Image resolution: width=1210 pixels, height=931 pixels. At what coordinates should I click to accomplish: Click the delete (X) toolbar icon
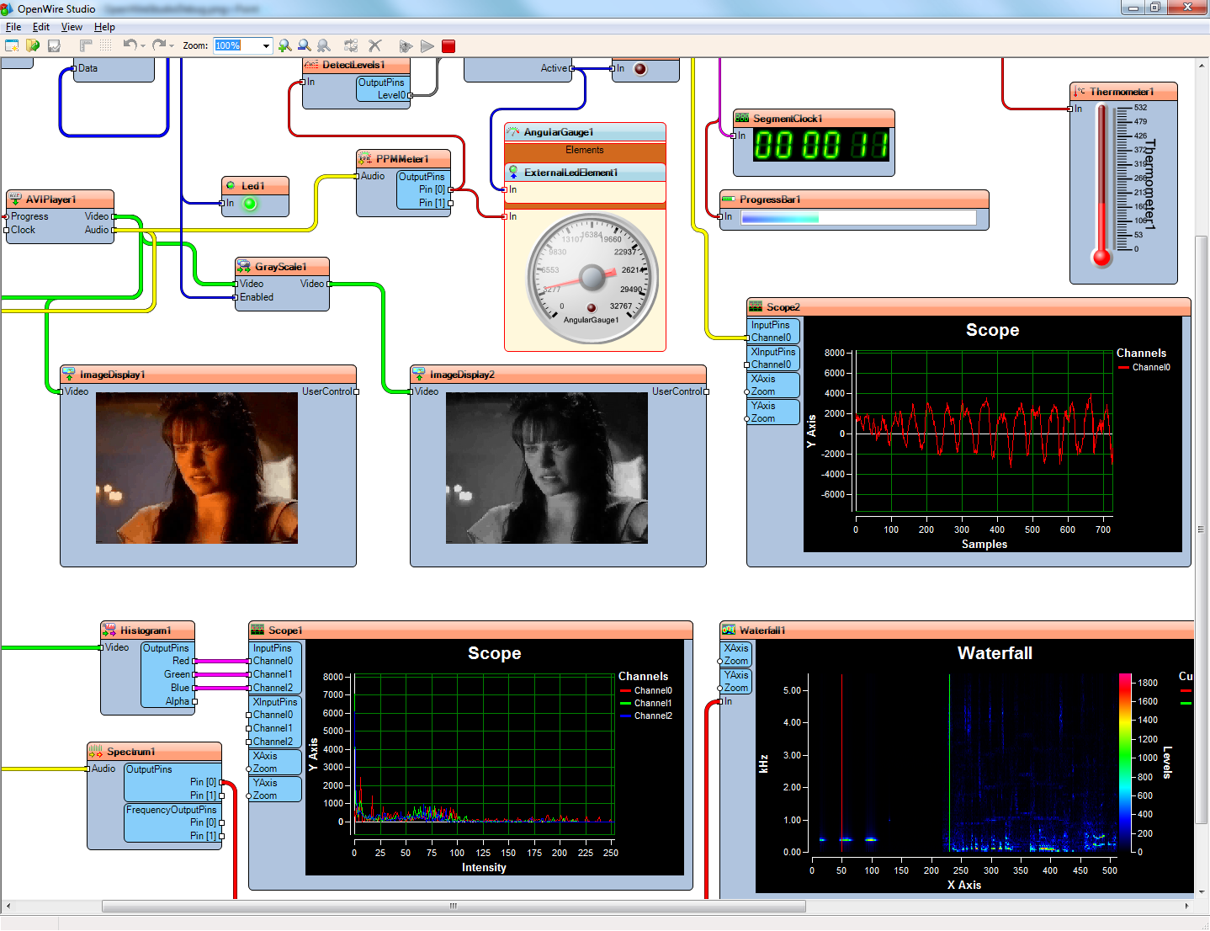tap(375, 45)
